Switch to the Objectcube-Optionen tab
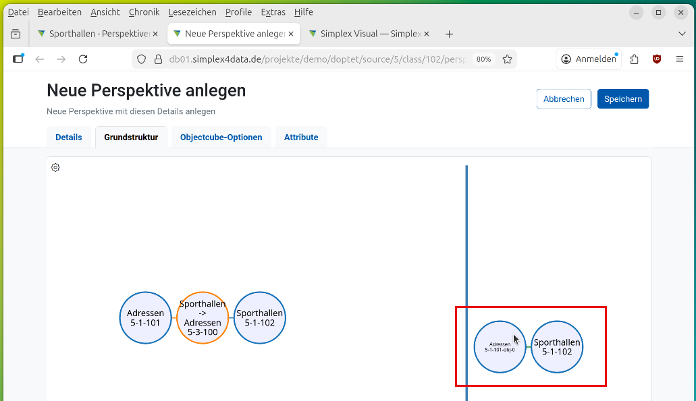 [x=221, y=137]
